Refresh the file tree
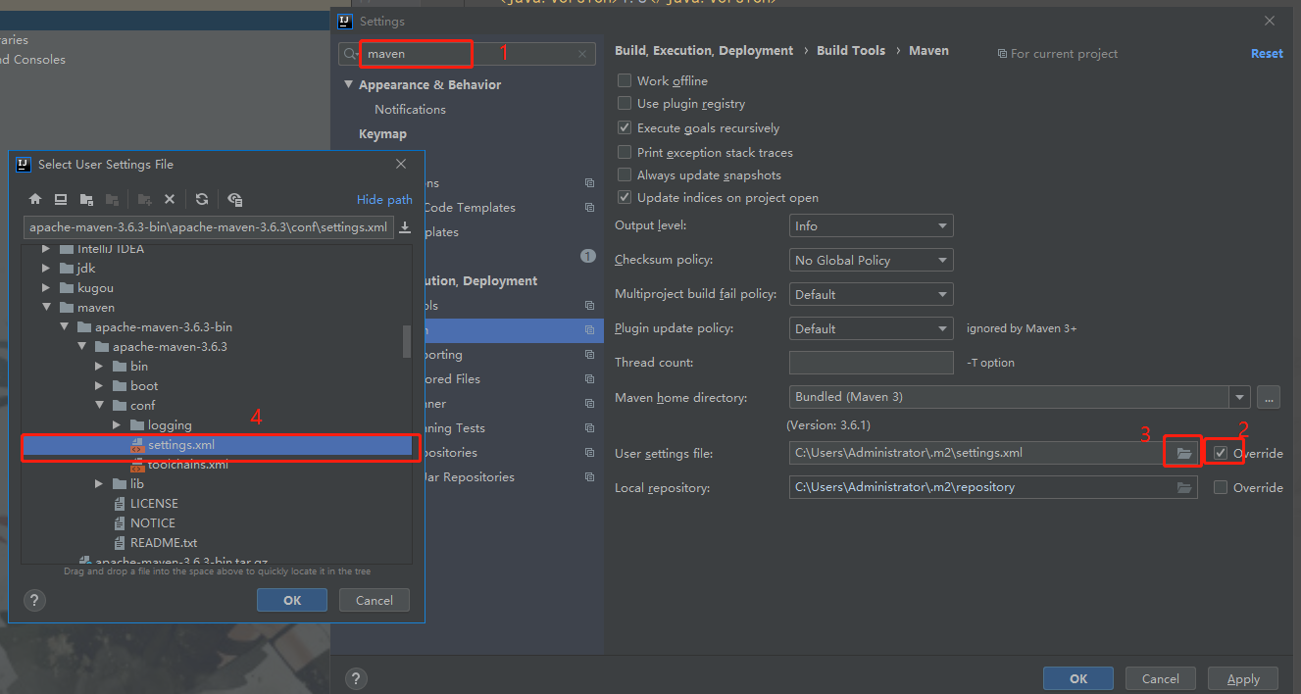Viewport: 1301px width, 694px height. 202,199
